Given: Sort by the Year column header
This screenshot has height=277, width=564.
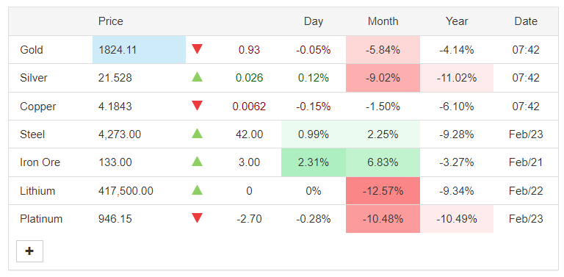Looking at the screenshot, I should 457,21.
